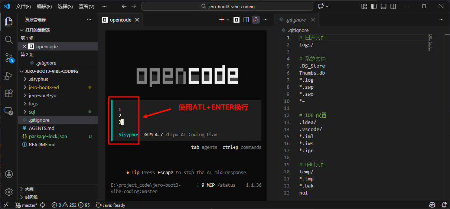The image size is (450, 209).
Task: Open AGENTS.md in the explorer
Action: 58,128
